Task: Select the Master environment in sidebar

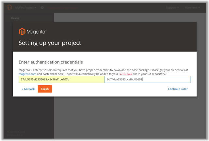Action: [x=15, y=18]
